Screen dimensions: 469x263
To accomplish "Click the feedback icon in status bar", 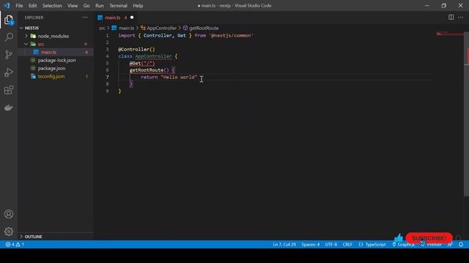I will (450, 244).
